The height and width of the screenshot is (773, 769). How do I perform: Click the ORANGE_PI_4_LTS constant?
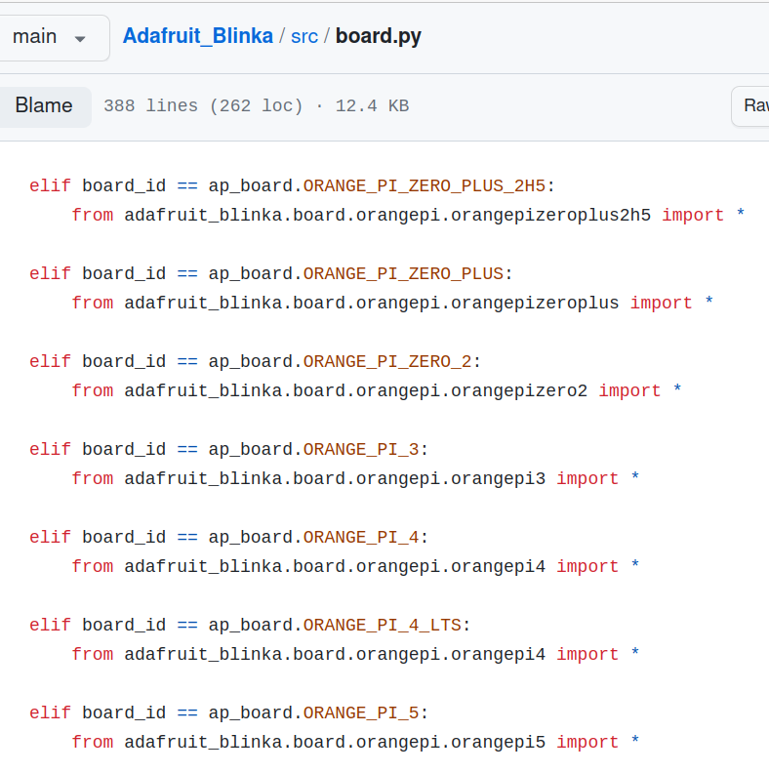tap(383, 625)
